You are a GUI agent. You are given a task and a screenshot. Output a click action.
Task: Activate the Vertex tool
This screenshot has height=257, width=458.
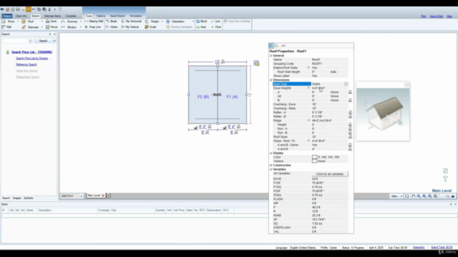[x=112, y=27]
